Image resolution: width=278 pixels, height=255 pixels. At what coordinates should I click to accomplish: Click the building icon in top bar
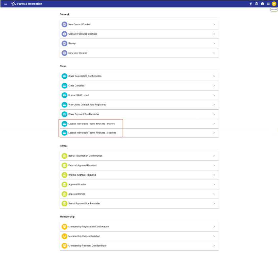(256, 4)
